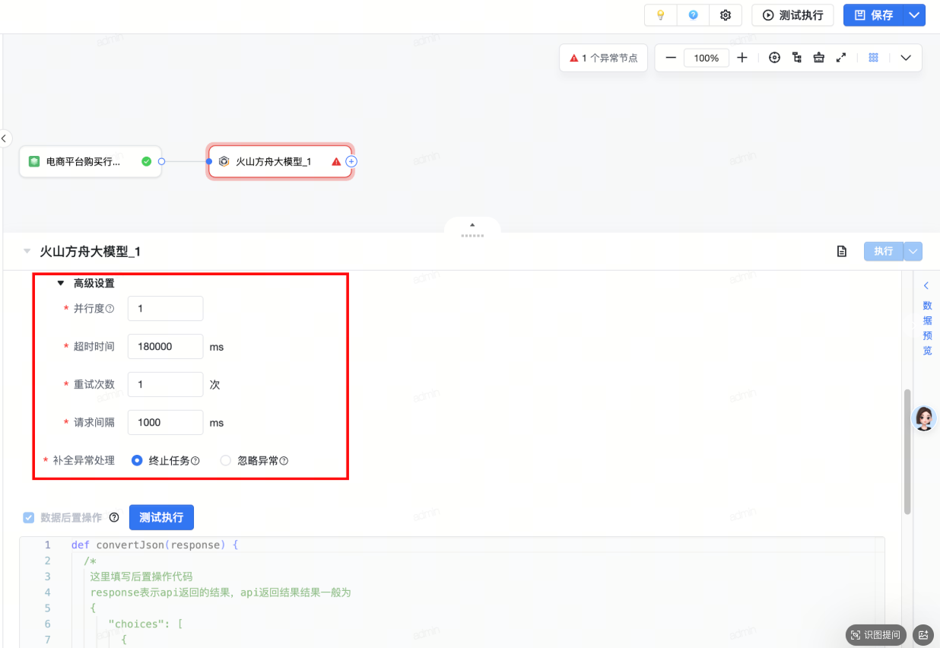
Task: Click output port circle of 电商平台 node
Action: 162,161
